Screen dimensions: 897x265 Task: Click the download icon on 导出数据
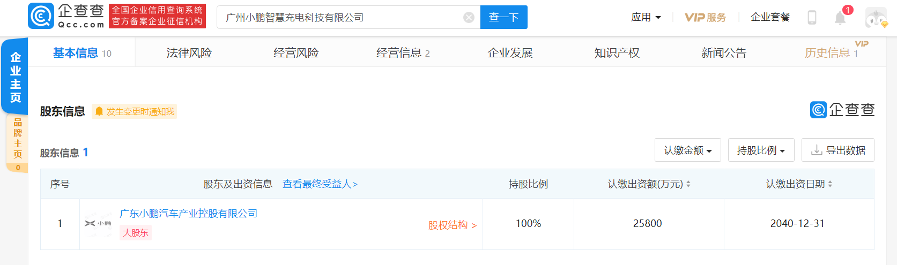pos(817,150)
